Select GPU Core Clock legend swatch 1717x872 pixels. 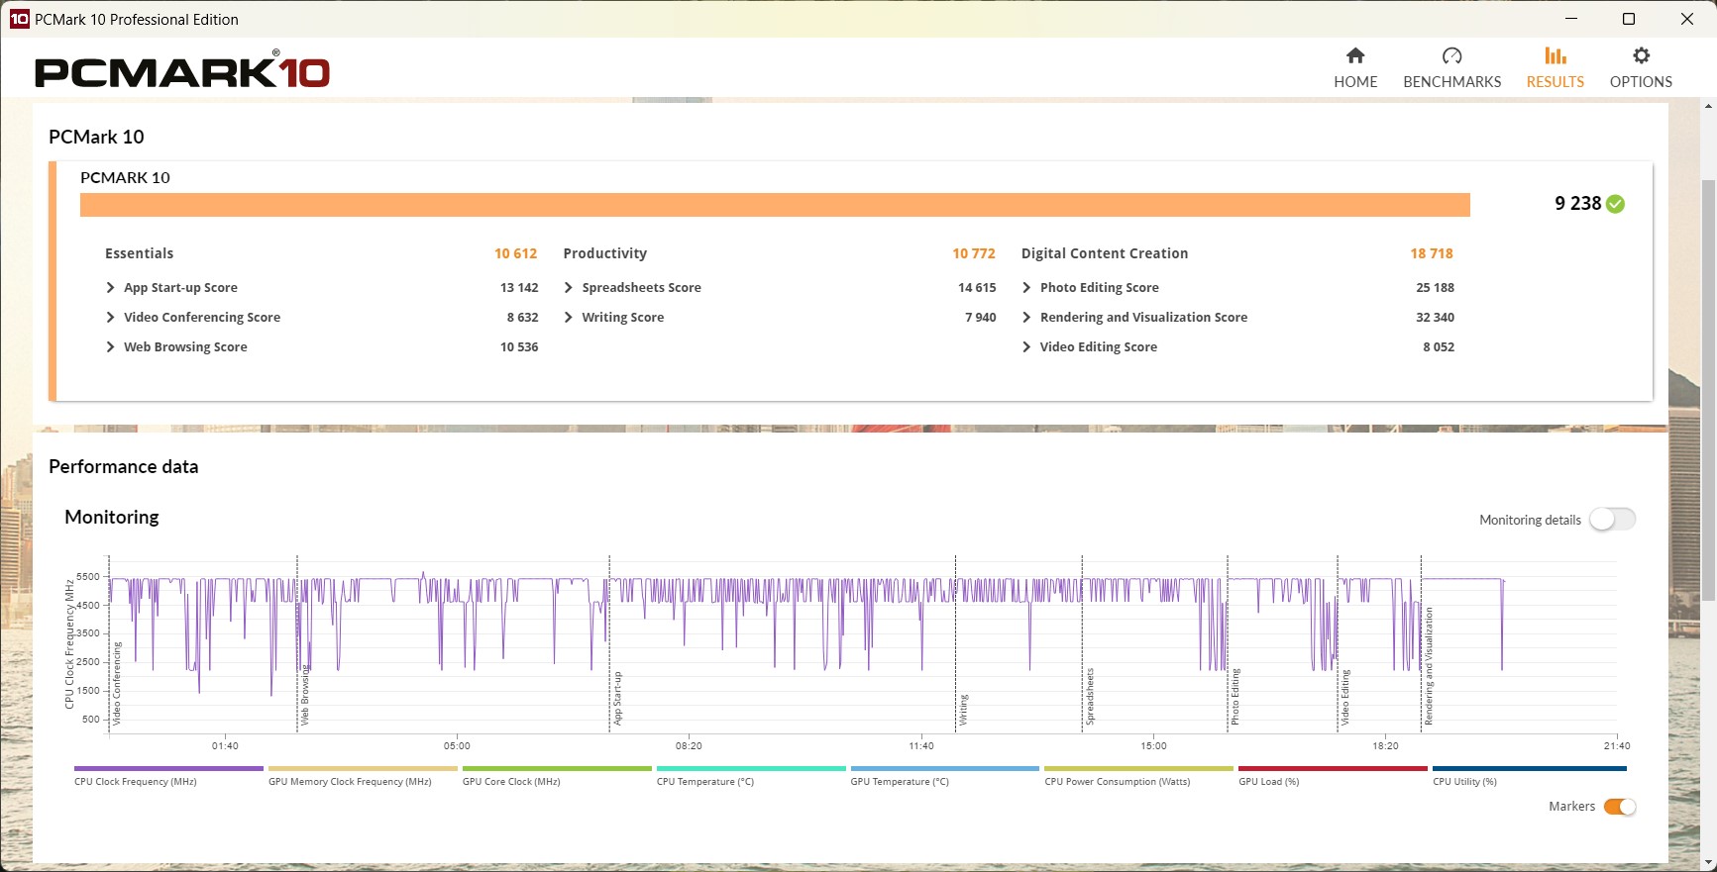tap(557, 768)
